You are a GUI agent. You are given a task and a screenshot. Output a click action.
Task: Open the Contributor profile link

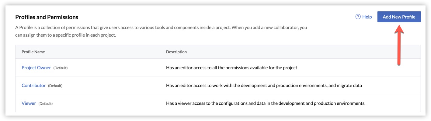click(33, 86)
